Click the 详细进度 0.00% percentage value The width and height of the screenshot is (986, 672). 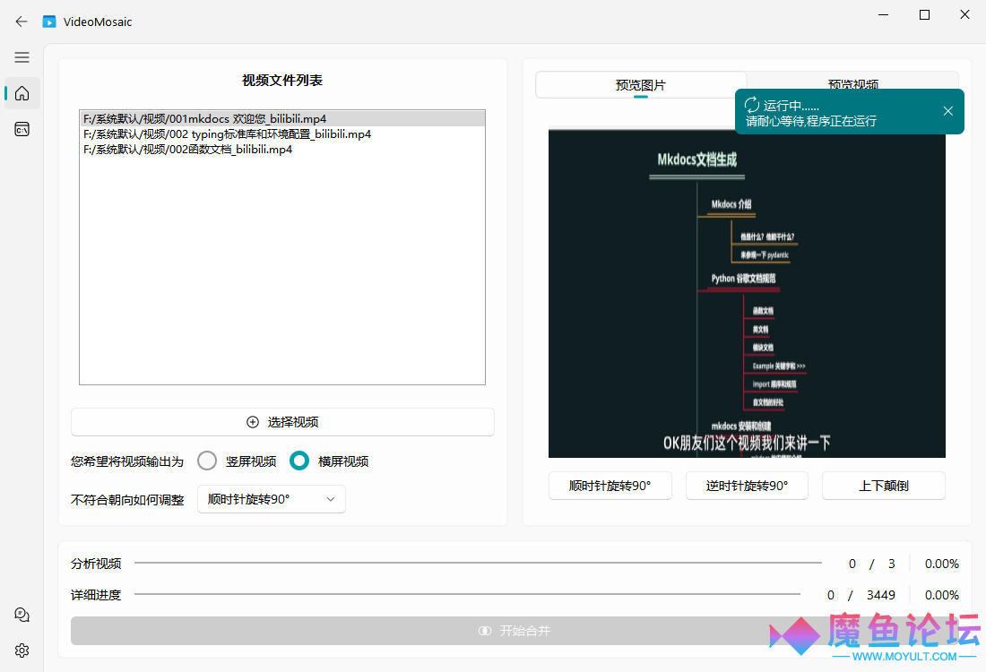[941, 595]
